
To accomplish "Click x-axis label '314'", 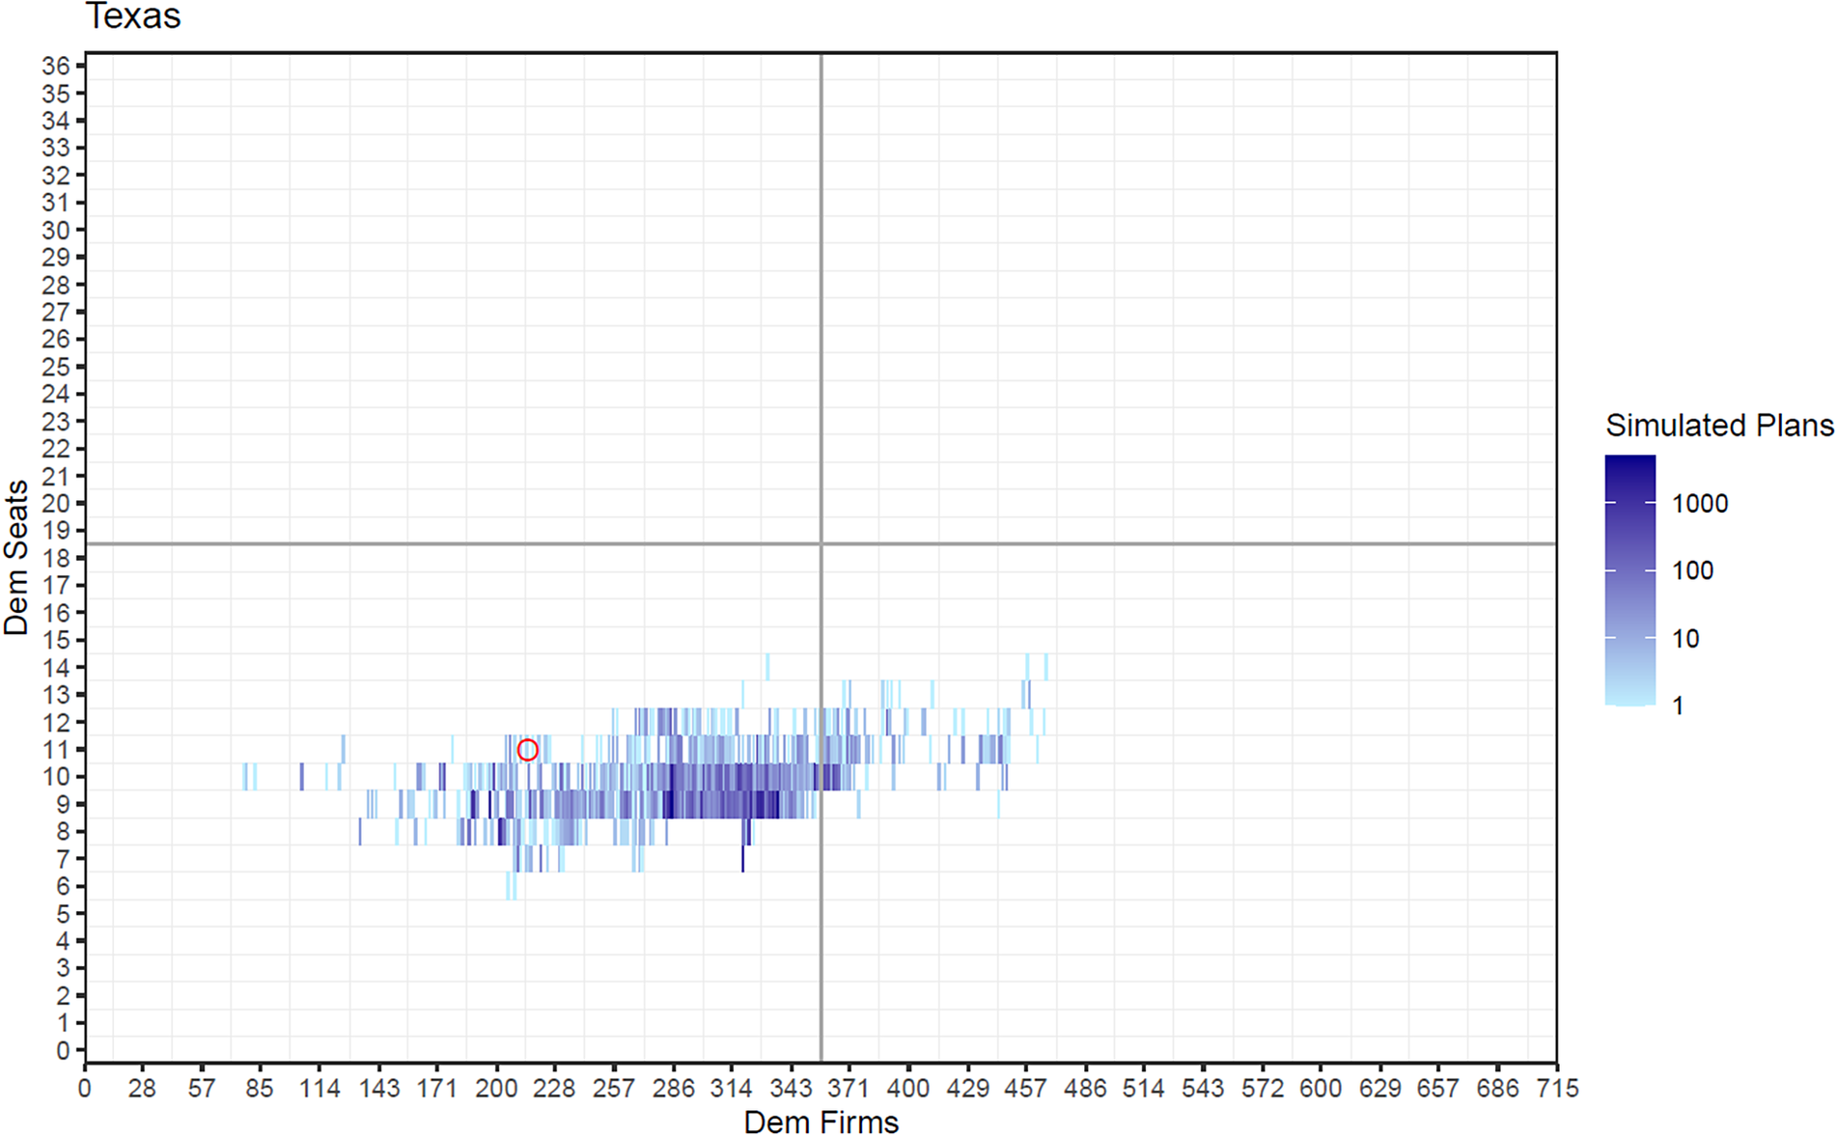I will click(x=731, y=1089).
